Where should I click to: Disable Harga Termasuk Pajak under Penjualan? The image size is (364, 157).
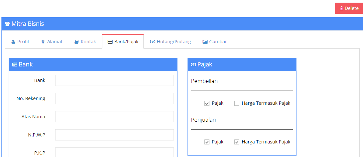tap(237, 142)
